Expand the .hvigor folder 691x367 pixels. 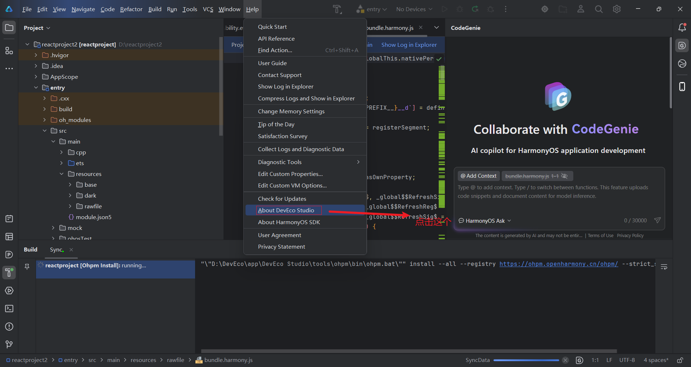[36, 55]
